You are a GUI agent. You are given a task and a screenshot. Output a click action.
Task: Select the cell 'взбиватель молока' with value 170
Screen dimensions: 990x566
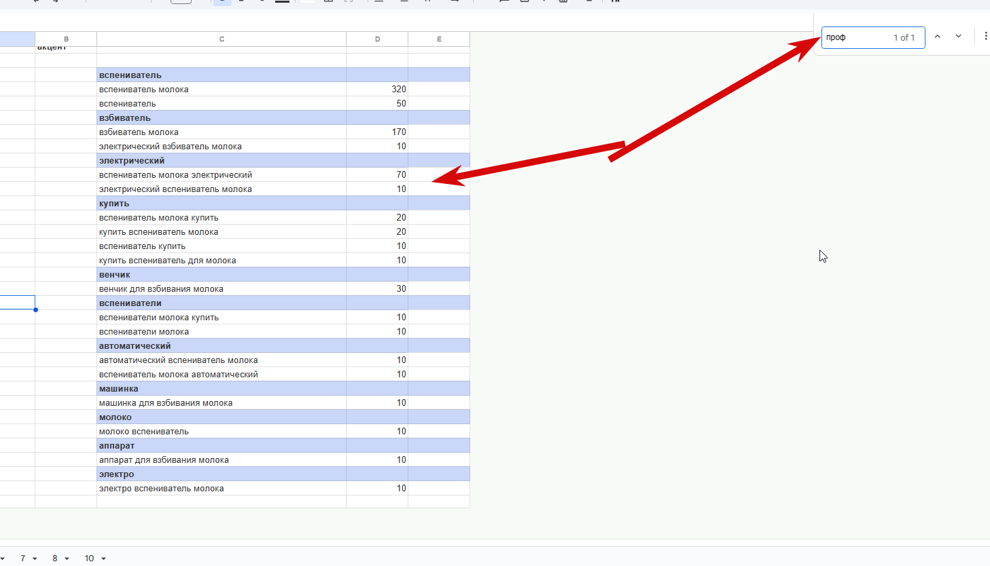(222, 132)
